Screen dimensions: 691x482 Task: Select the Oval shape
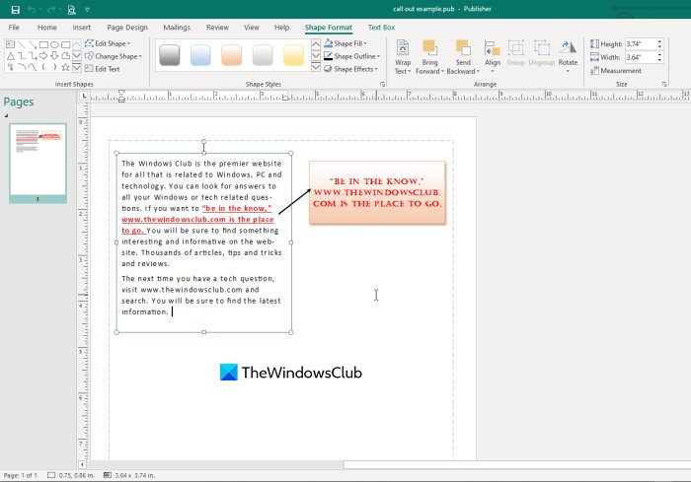54,44
